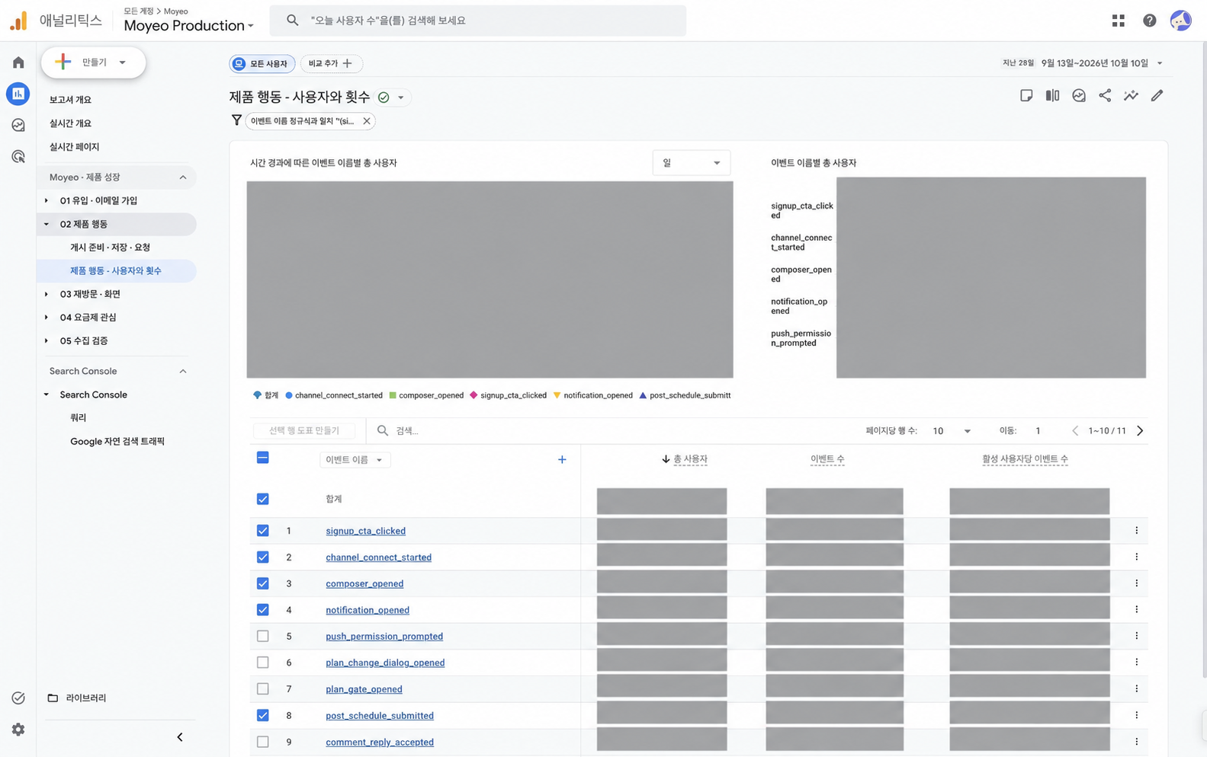This screenshot has height=757, width=1207.
Task: Select the 실시간 개요 menu item
Action: (70, 123)
